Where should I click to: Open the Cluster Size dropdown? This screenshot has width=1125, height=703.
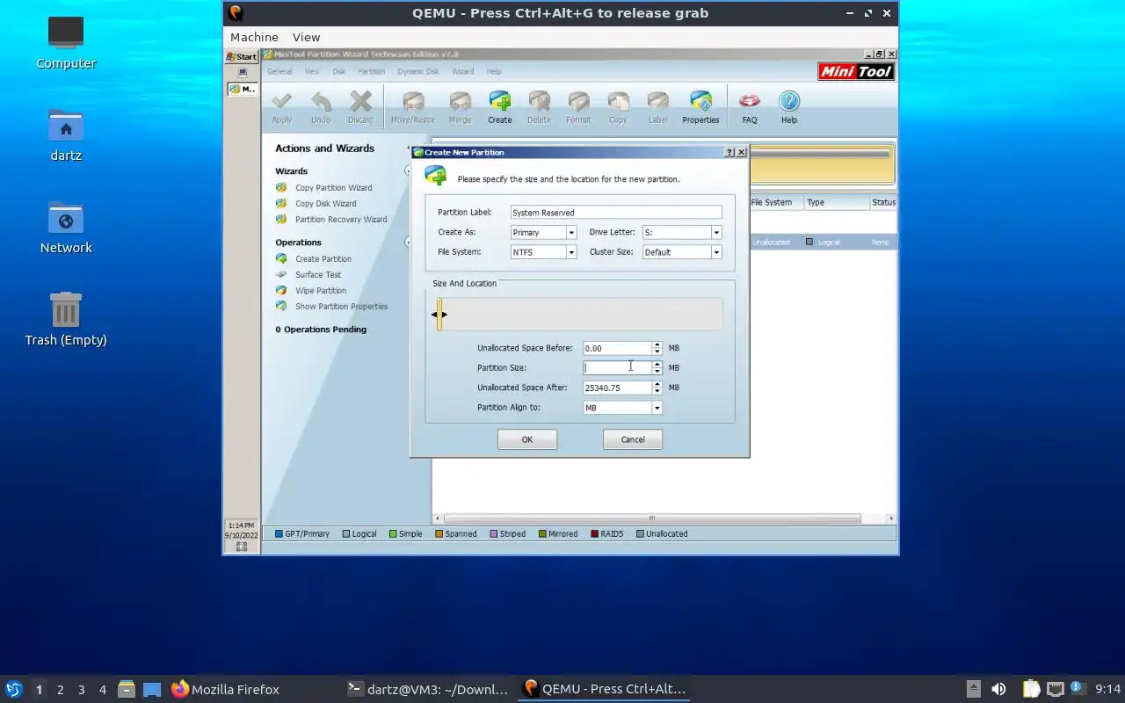(716, 252)
